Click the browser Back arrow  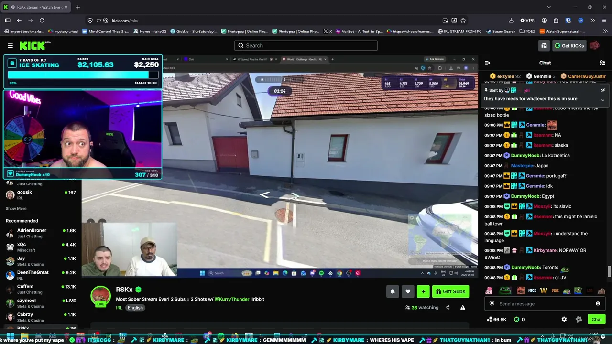(x=19, y=21)
